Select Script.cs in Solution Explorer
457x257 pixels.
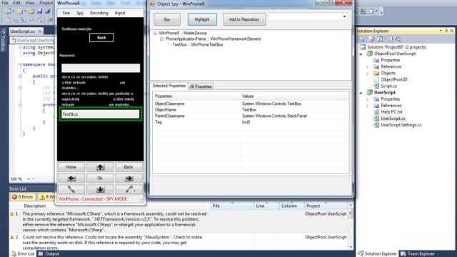pyautogui.click(x=388, y=86)
